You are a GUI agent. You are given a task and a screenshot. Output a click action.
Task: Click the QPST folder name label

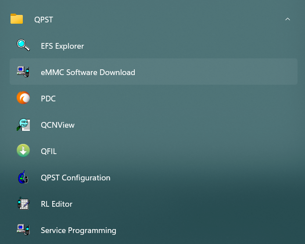pyautogui.click(x=43, y=20)
